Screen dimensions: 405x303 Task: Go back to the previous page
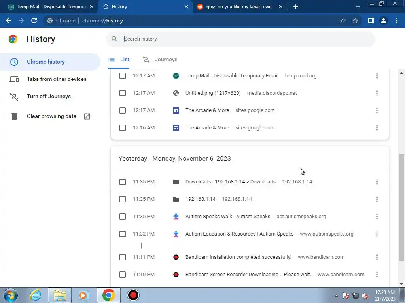tap(9, 21)
